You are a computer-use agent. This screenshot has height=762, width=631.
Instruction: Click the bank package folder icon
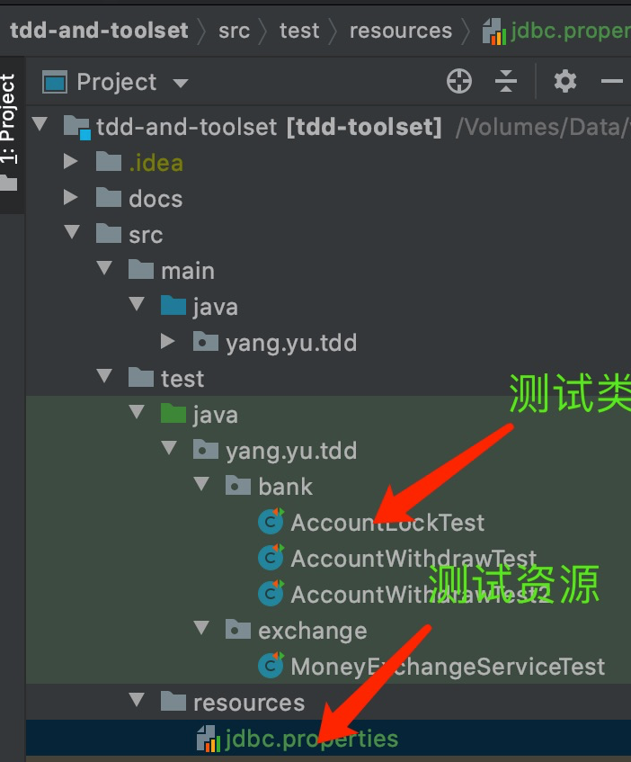238,486
